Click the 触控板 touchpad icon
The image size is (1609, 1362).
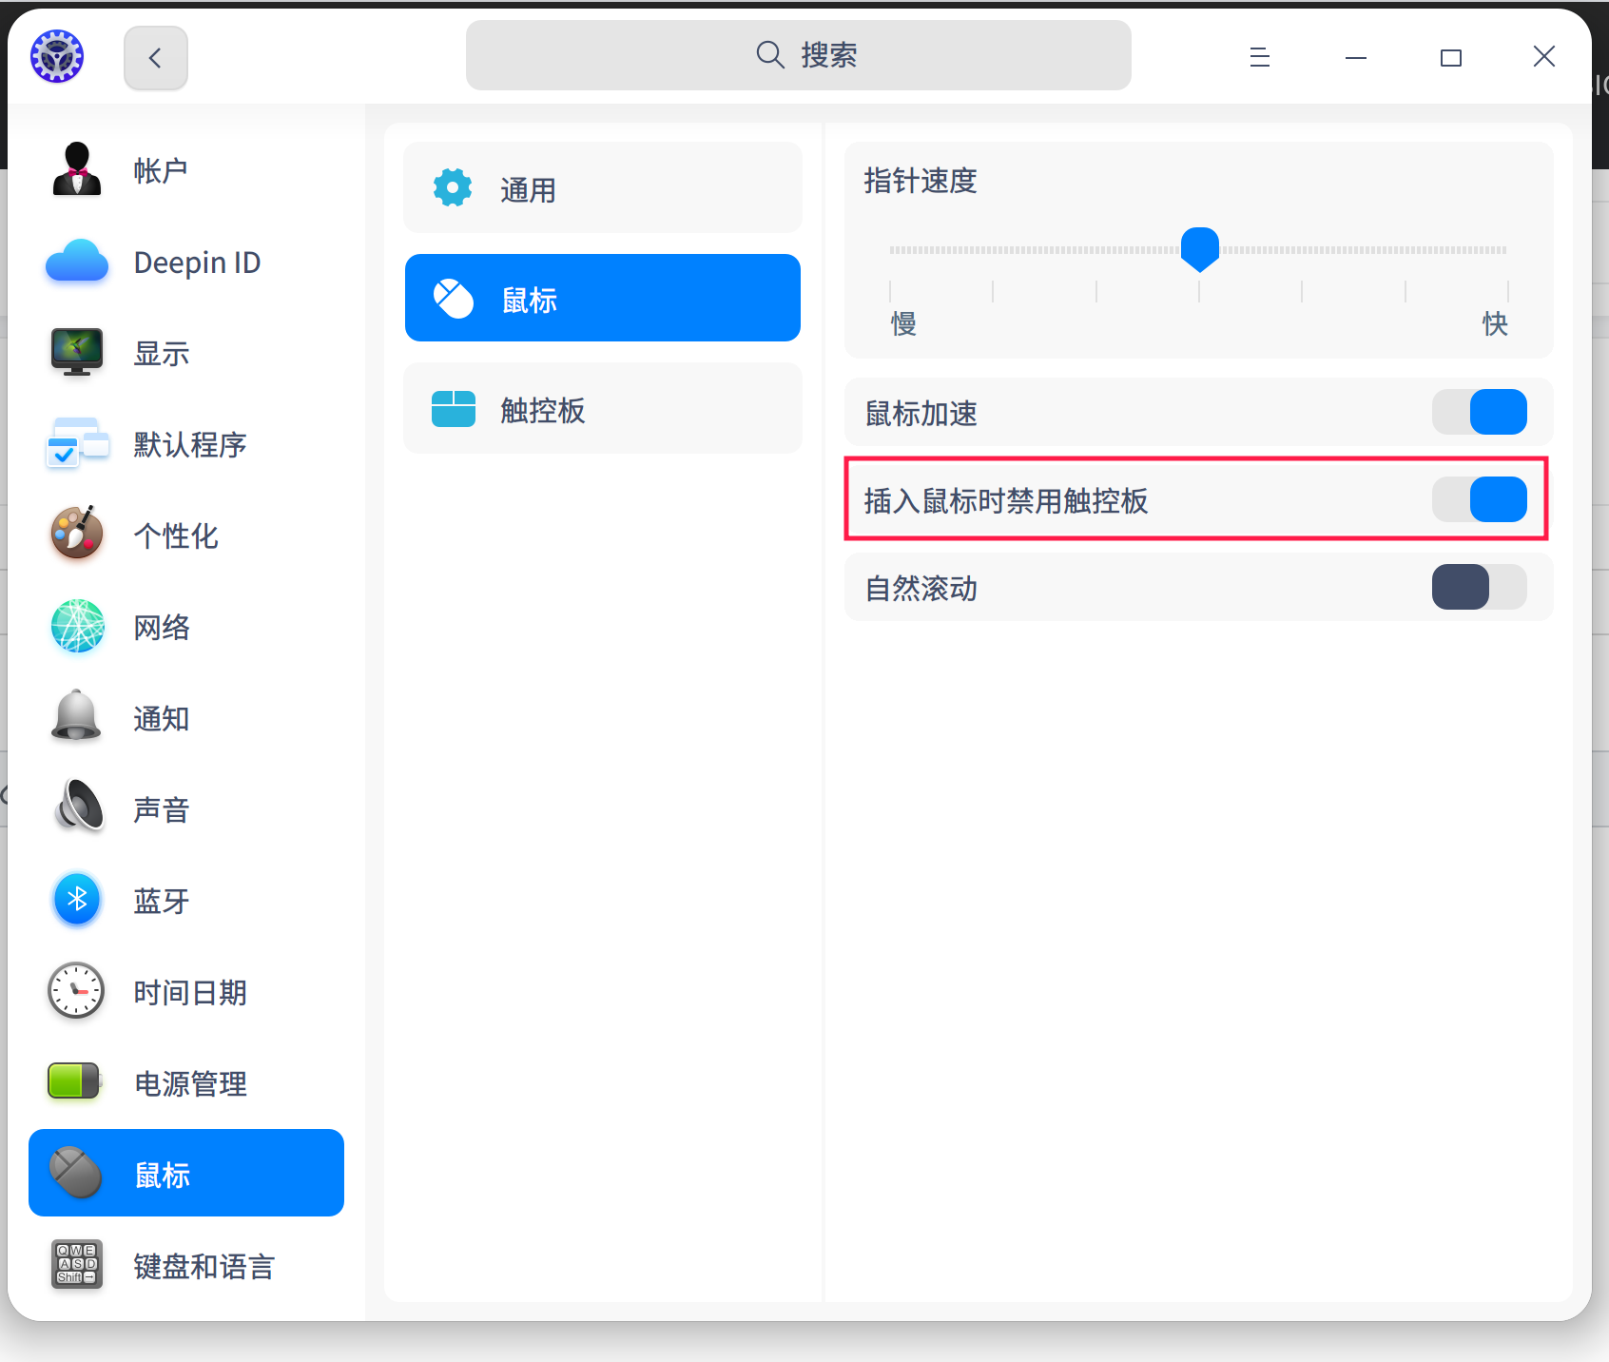tap(454, 409)
